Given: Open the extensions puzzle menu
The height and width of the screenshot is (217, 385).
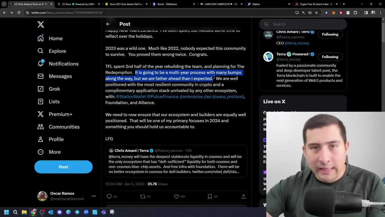Looking at the screenshot, I should coord(355,13).
